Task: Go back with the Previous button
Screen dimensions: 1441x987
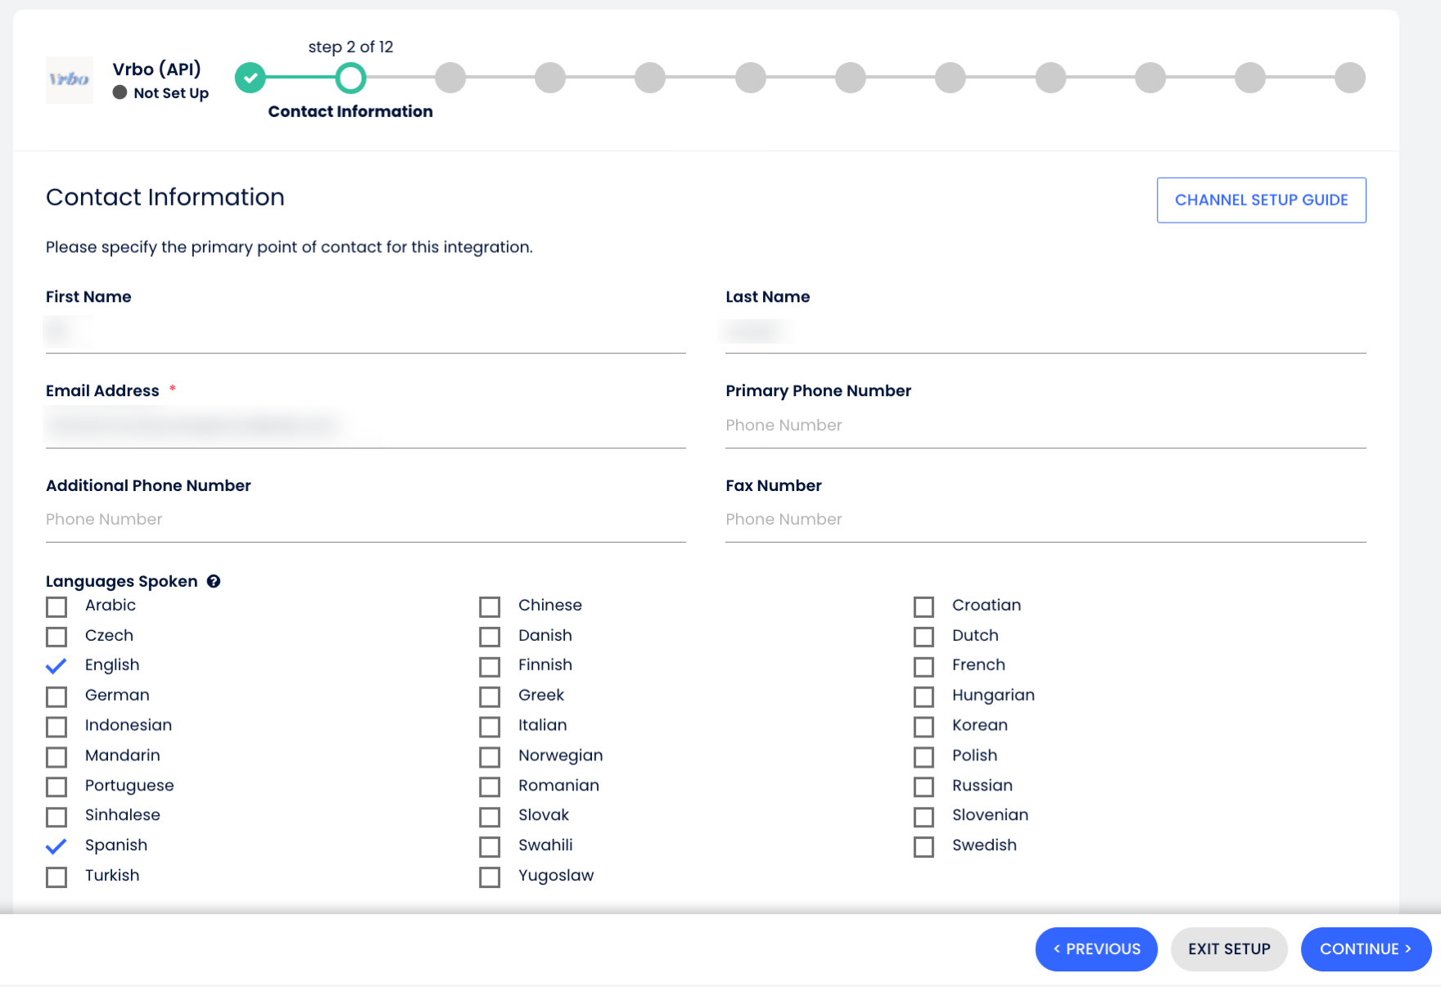Action: (1096, 949)
